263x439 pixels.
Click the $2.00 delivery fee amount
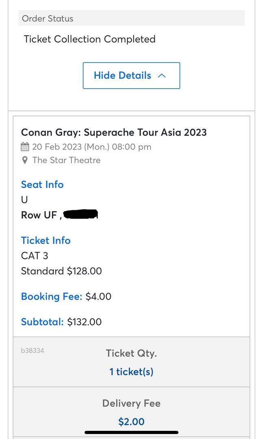coord(131,422)
